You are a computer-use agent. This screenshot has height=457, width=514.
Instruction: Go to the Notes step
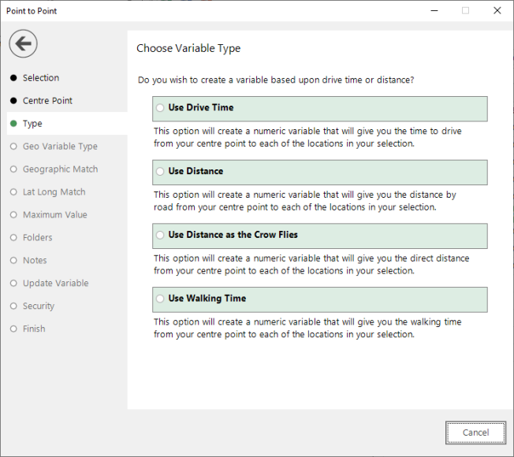coord(35,261)
